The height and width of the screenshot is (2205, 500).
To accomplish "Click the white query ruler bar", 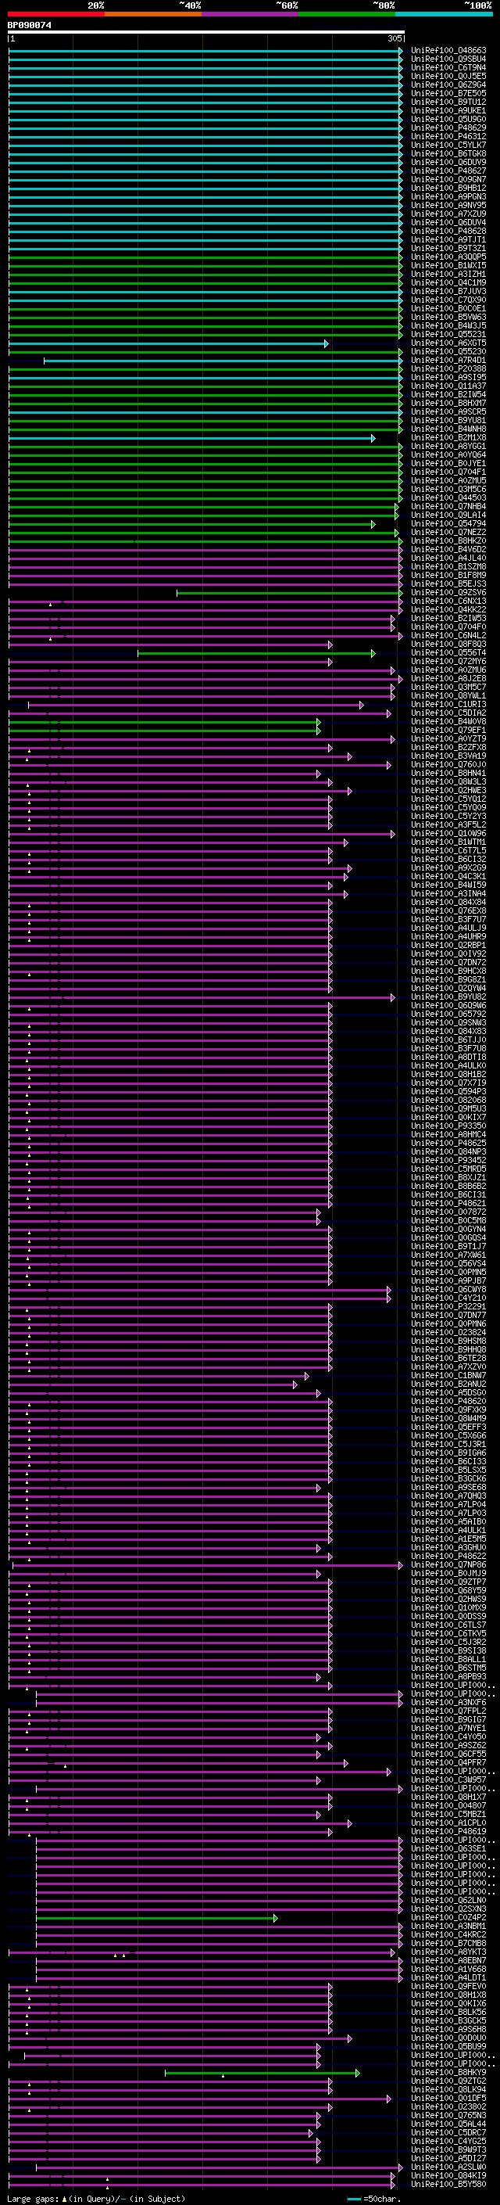I will click(x=205, y=33).
